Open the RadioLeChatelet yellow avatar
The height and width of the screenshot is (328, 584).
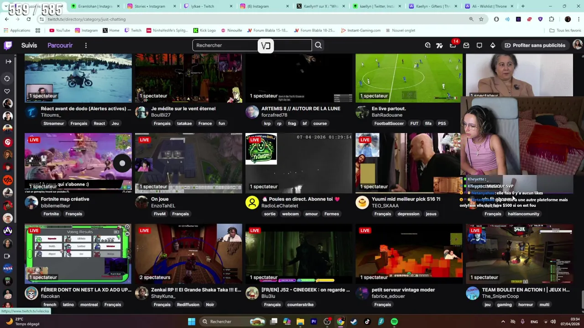tap(252, 202)
